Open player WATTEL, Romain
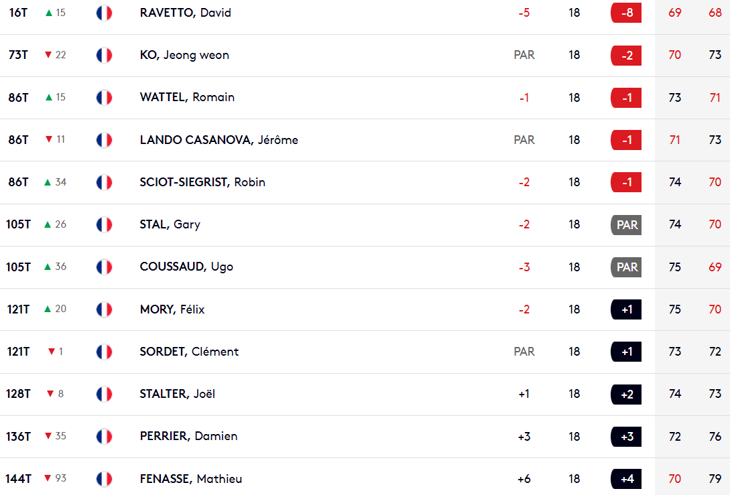 pyautogui.click(x=187, y=97)
